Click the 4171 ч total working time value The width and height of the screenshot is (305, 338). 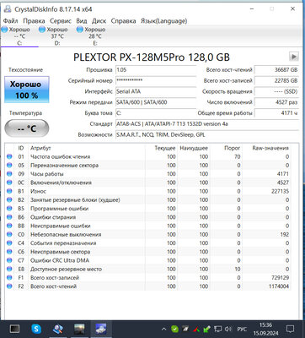[x=276, y=113]
